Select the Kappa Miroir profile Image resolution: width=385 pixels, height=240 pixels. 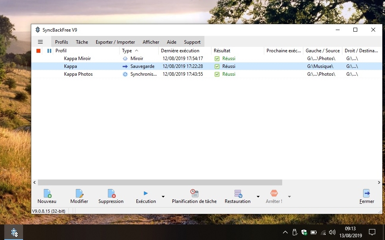[77, 59]
